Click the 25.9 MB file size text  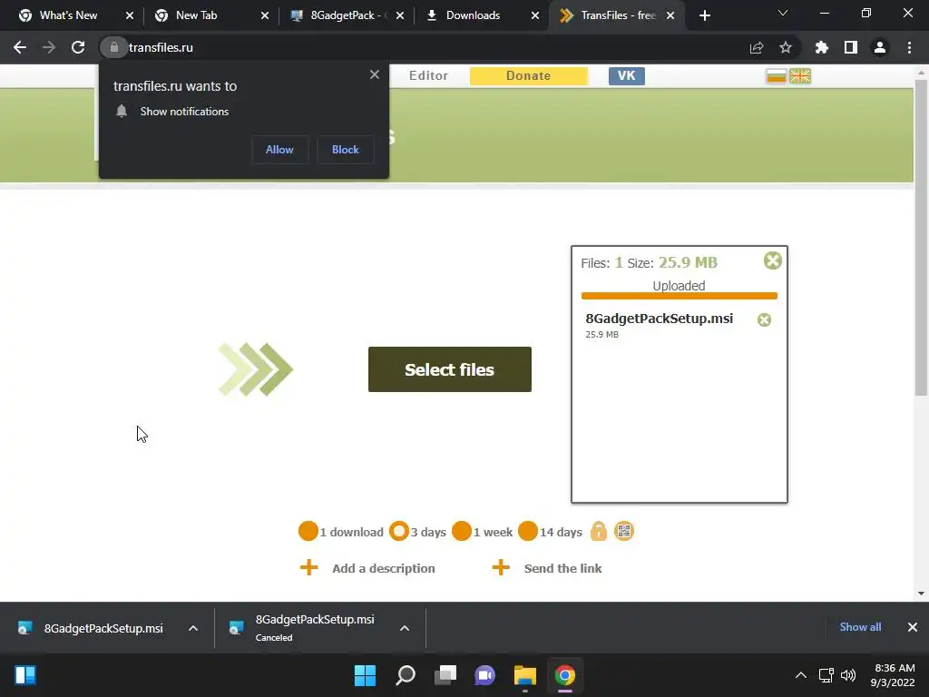pos(602,334)
